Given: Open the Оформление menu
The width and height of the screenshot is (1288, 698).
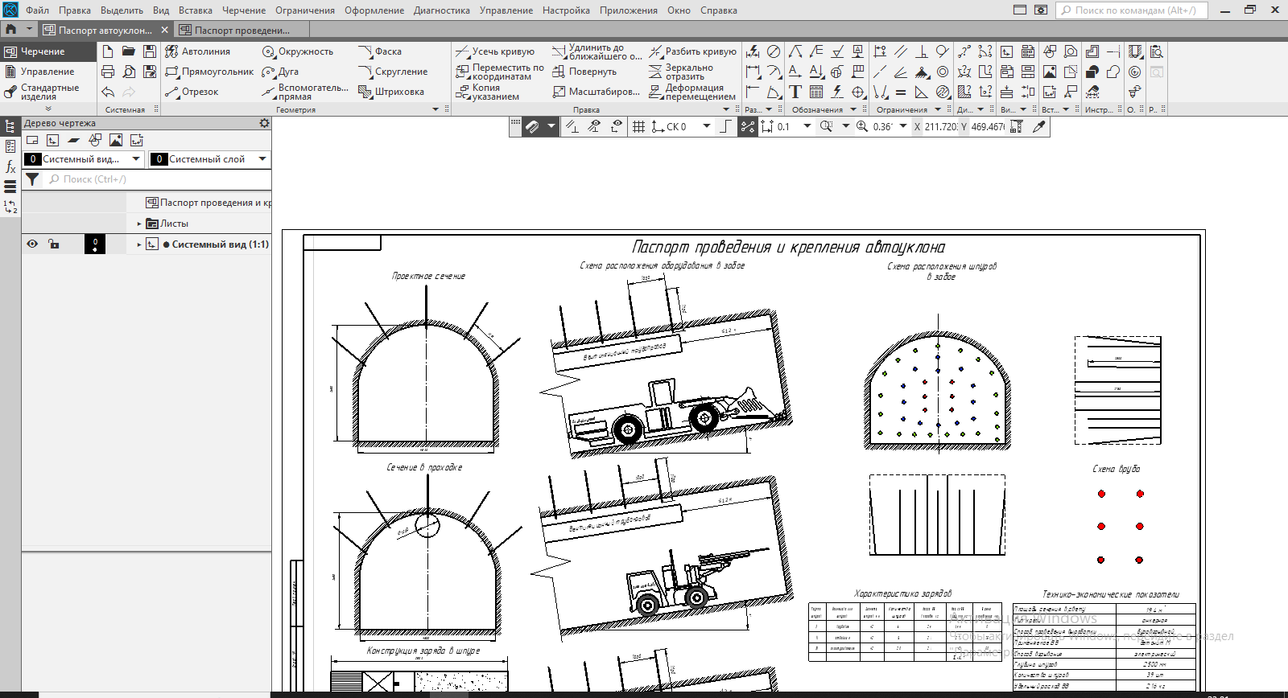Looking at the screenshot, I should pos(374,10).
